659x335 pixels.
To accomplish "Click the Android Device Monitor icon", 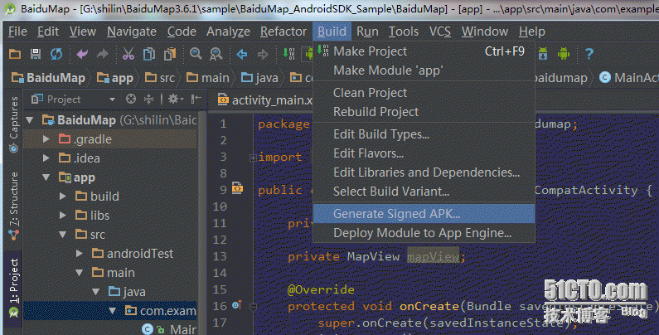I will 564,54.
